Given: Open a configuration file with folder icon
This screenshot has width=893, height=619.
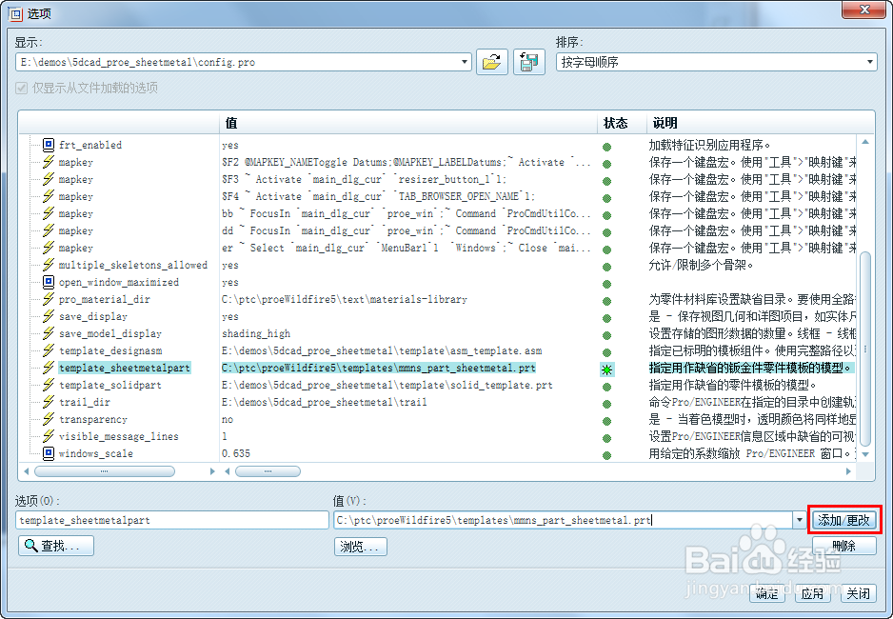Looking at the screenshot, I should pyautogui.click(x=491, y=62).
